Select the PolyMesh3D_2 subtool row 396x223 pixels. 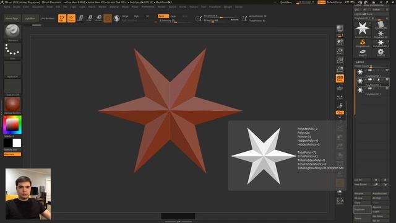pyautogui.click(x=373, y=82)
